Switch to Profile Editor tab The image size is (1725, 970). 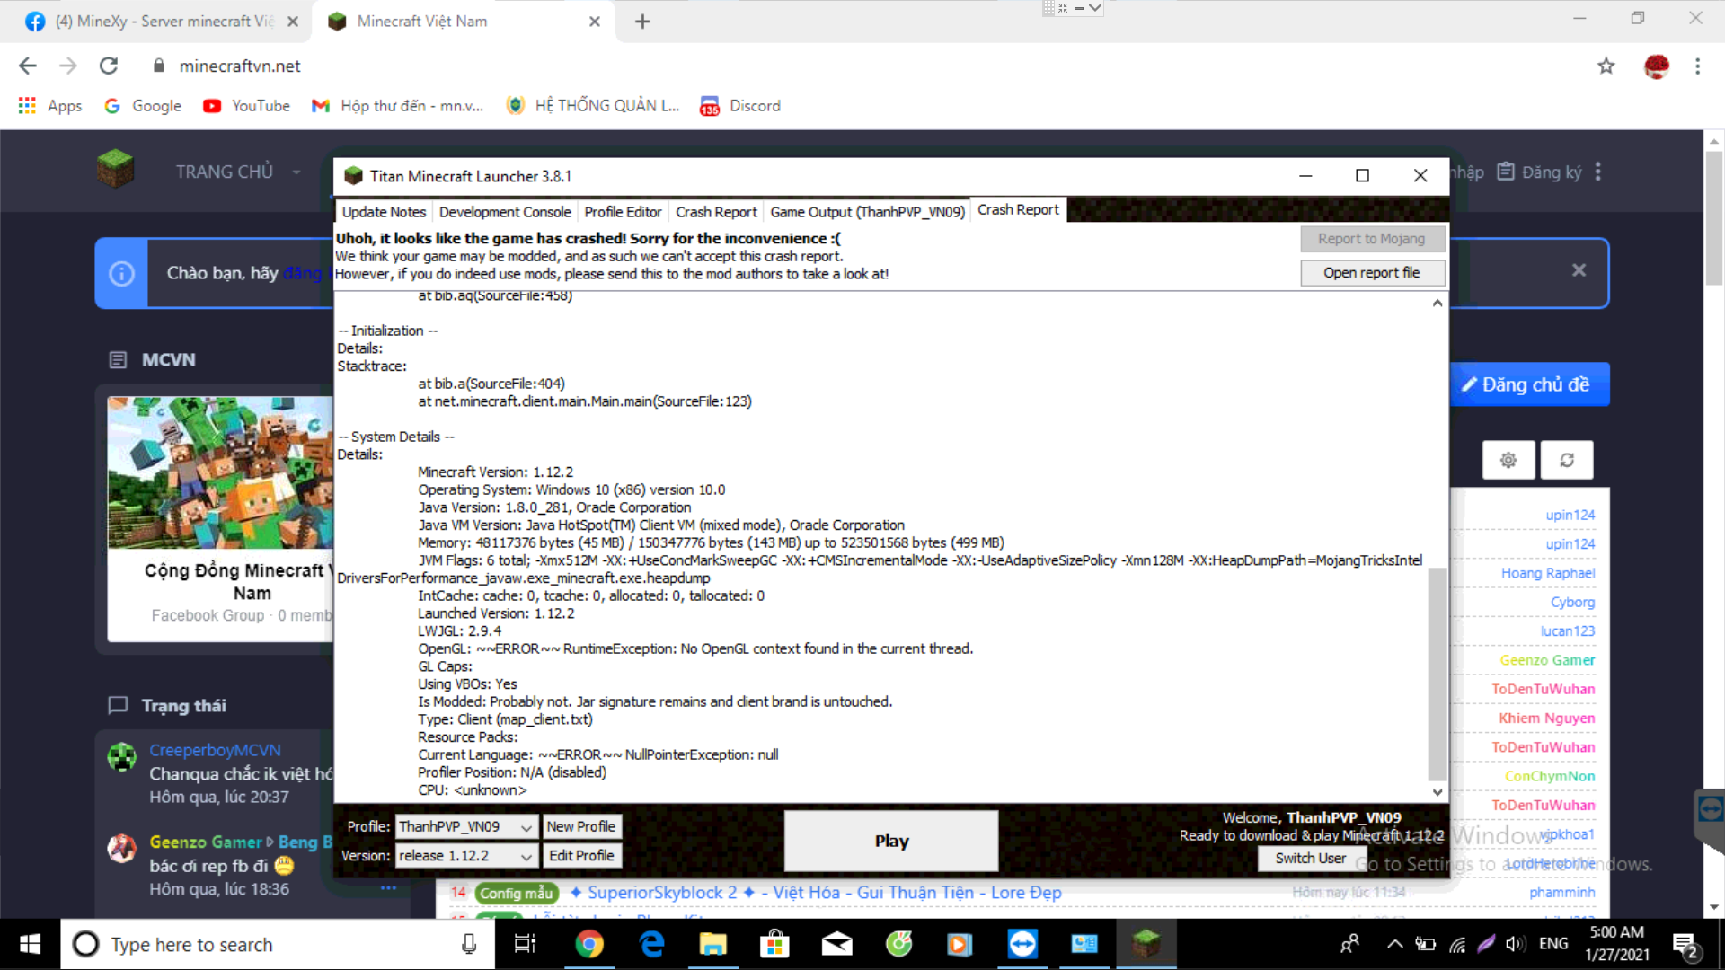[x=622, y=212]
